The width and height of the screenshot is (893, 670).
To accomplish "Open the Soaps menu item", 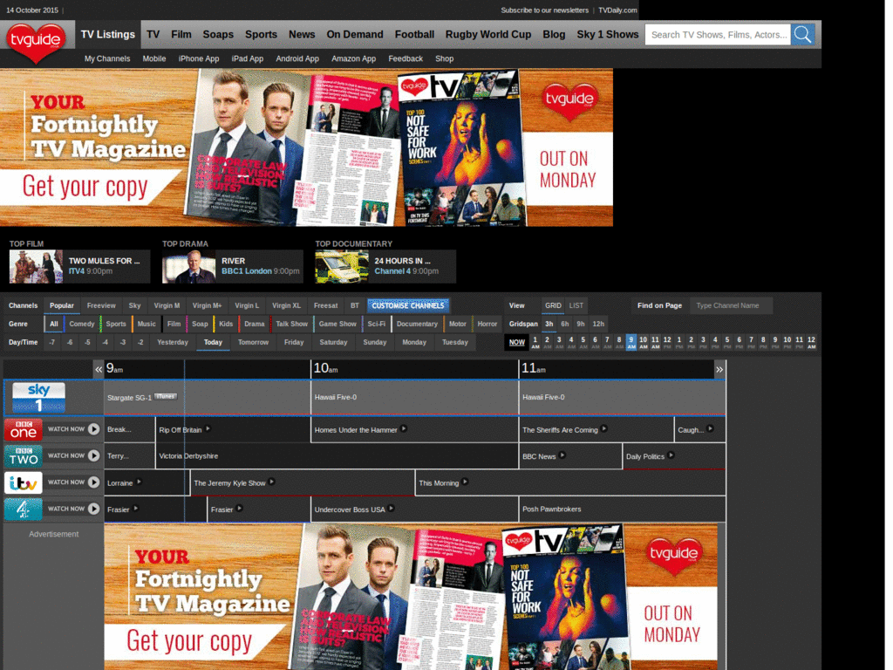I will pyautogui.click(x=218, y=35).
